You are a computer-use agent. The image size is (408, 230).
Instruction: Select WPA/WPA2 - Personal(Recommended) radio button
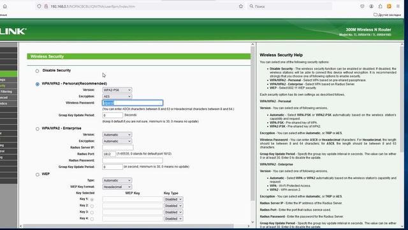point(38,84)
